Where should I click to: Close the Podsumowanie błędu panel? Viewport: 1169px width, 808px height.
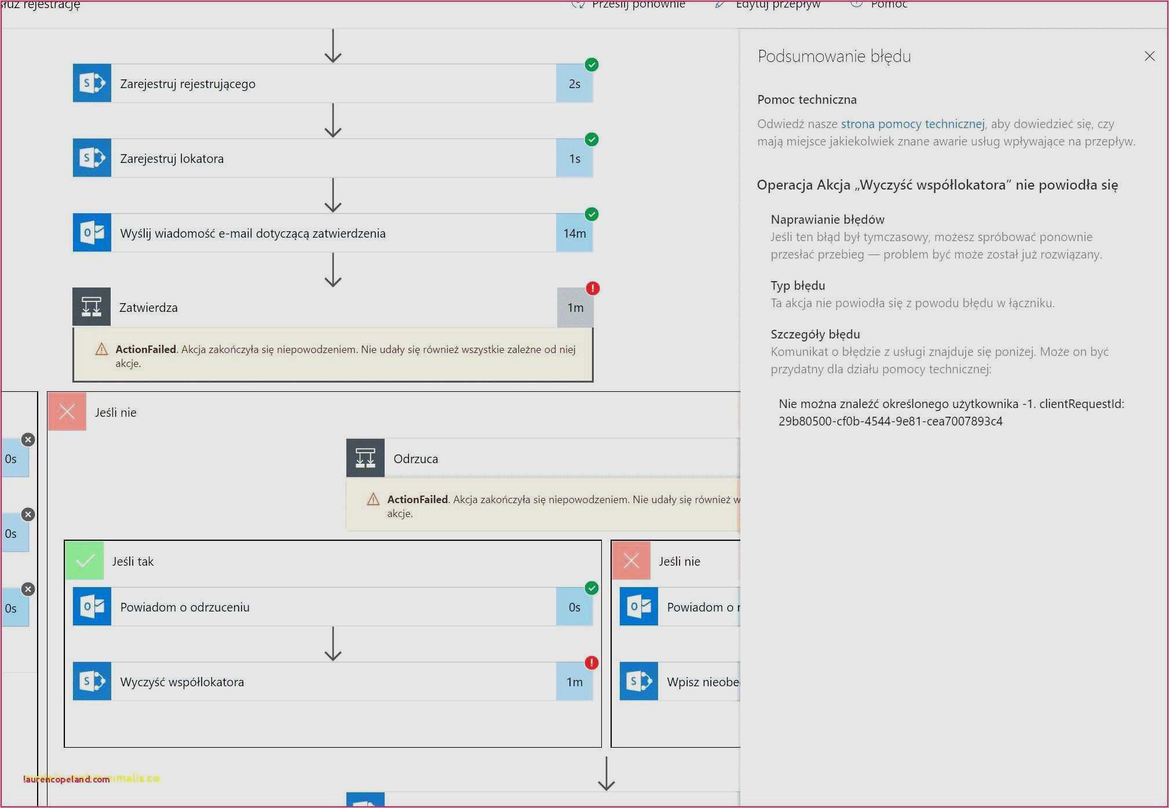pos(1149,56)
